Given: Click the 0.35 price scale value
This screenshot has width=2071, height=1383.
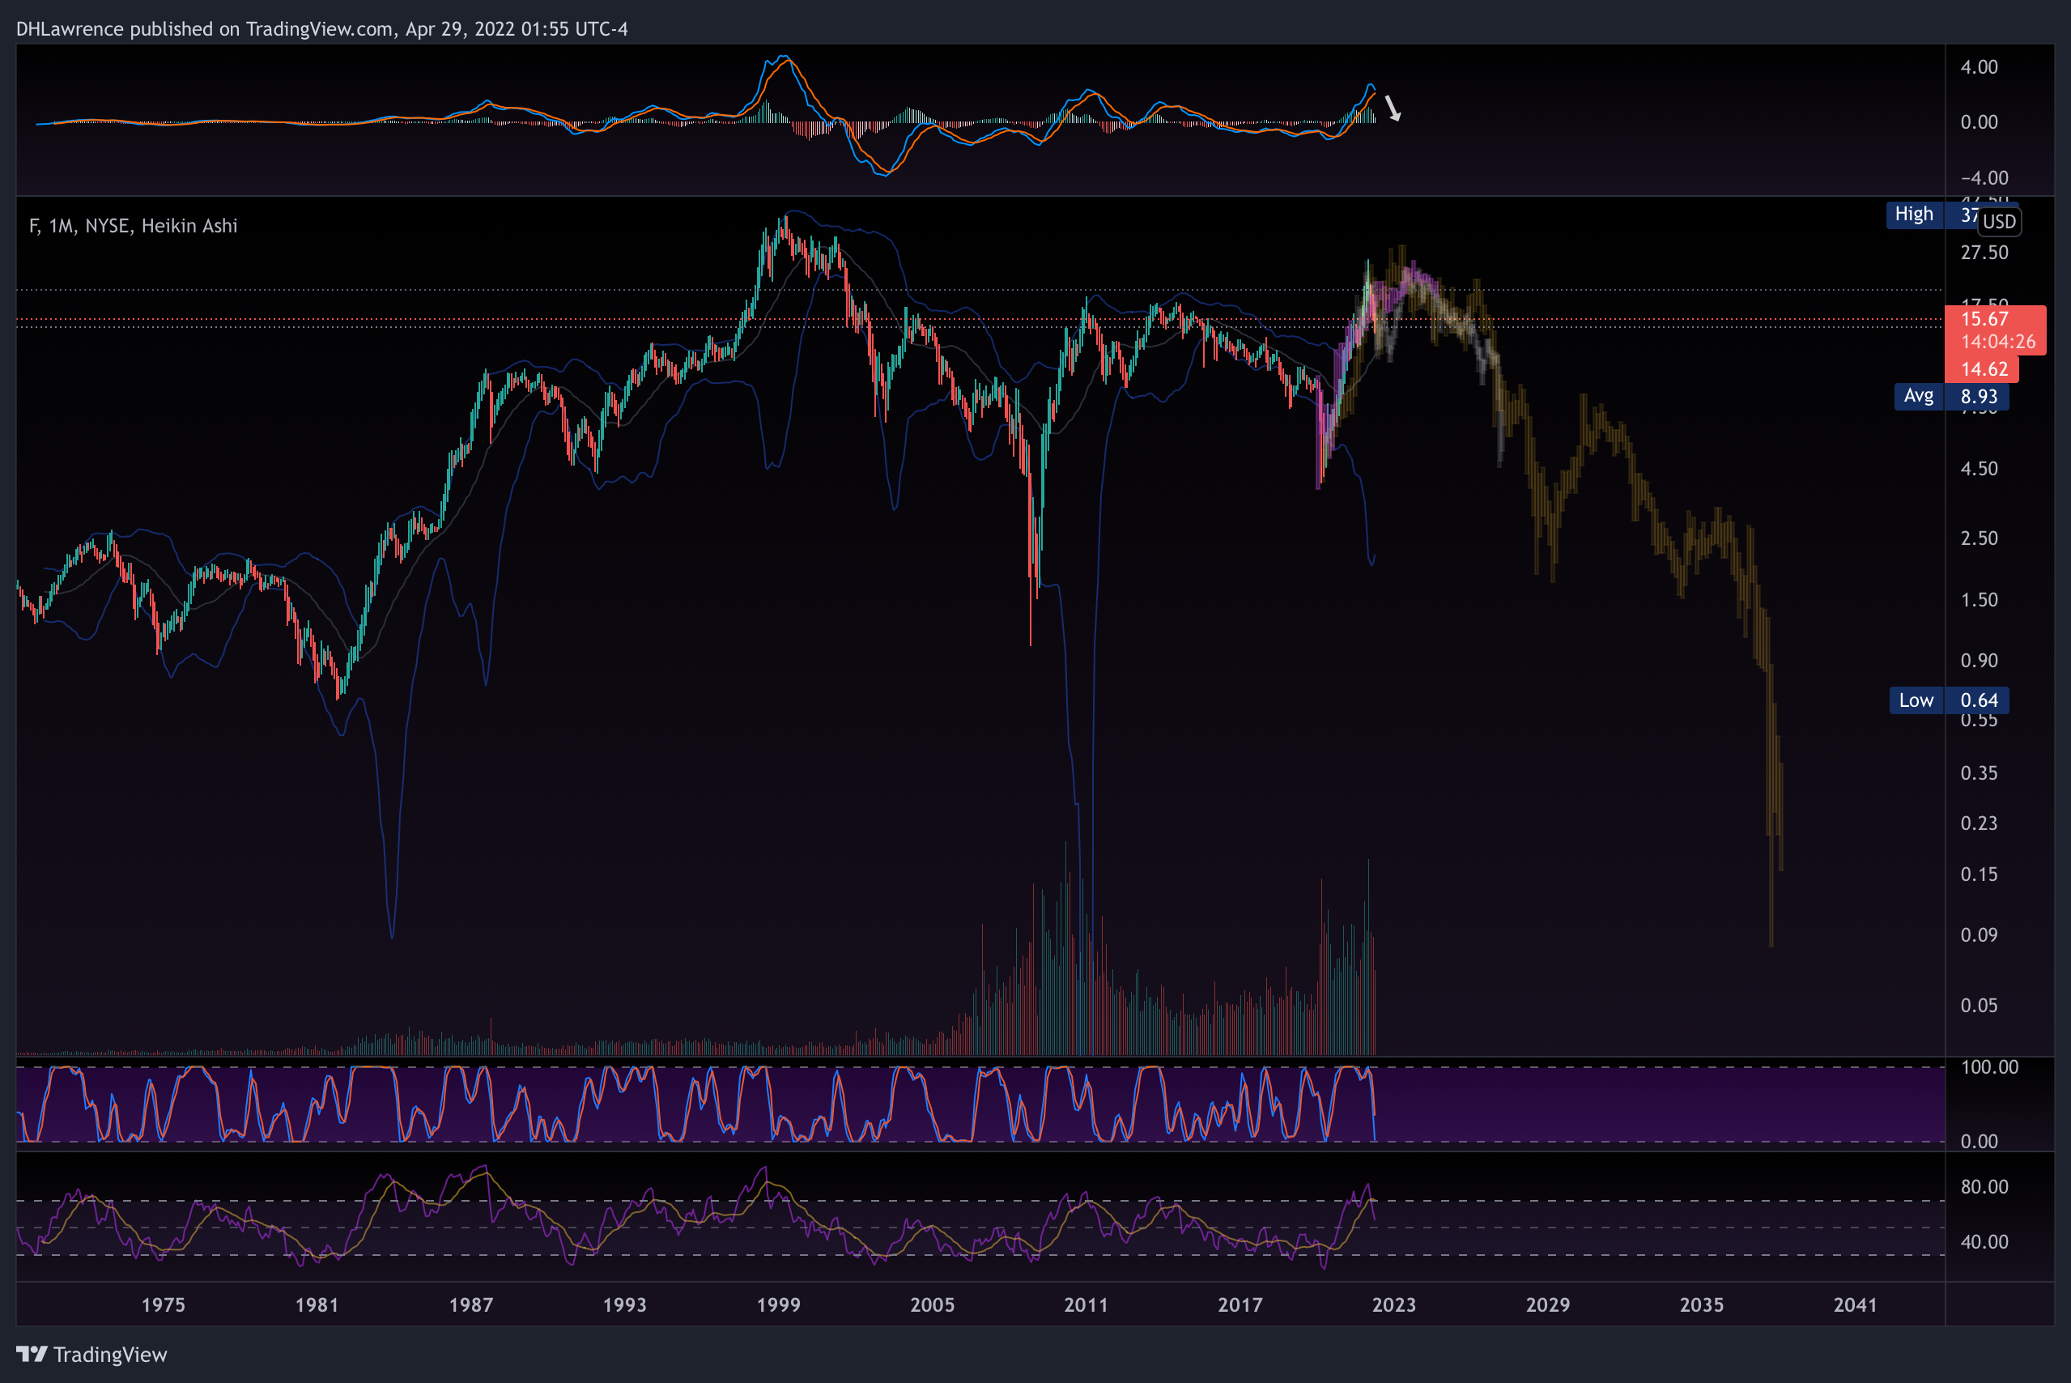Looking at the screenshot, I should (x=1979, y=772).
